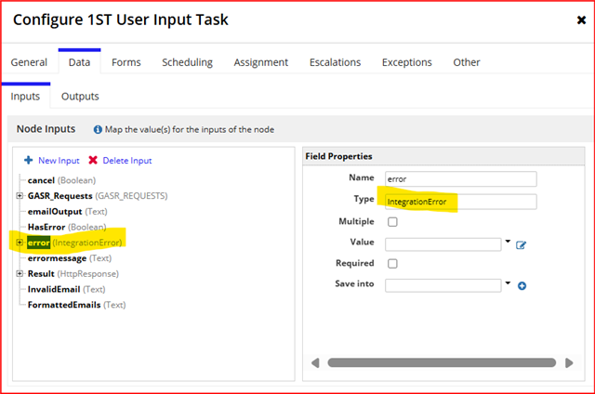Click the blue plus New Input icon
This screenshot has width=595, height=394.
tap(29, 160)
